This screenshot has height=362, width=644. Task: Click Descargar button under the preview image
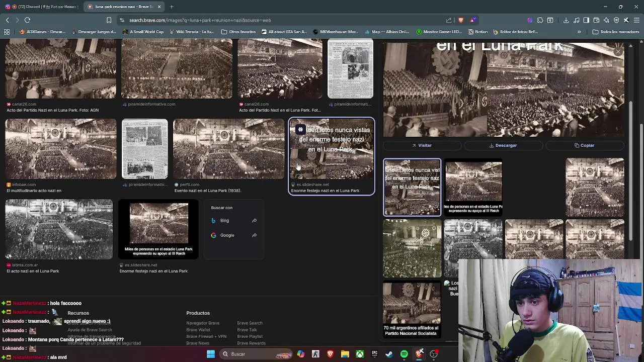503,145
